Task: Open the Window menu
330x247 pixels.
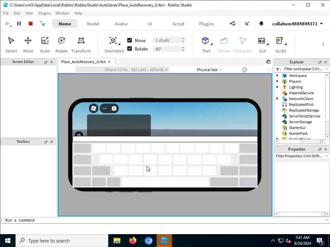Action: (62, 13)
